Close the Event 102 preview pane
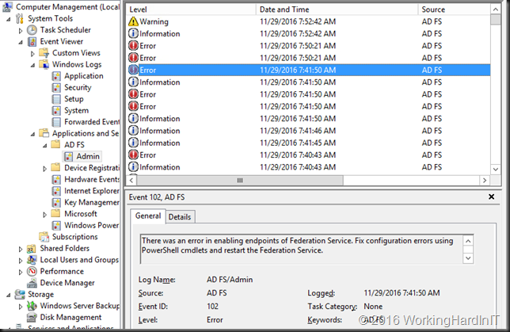The image size is (510, 332). 492,197
